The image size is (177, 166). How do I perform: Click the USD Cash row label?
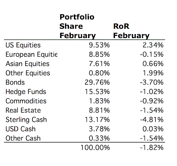[20, 129]
